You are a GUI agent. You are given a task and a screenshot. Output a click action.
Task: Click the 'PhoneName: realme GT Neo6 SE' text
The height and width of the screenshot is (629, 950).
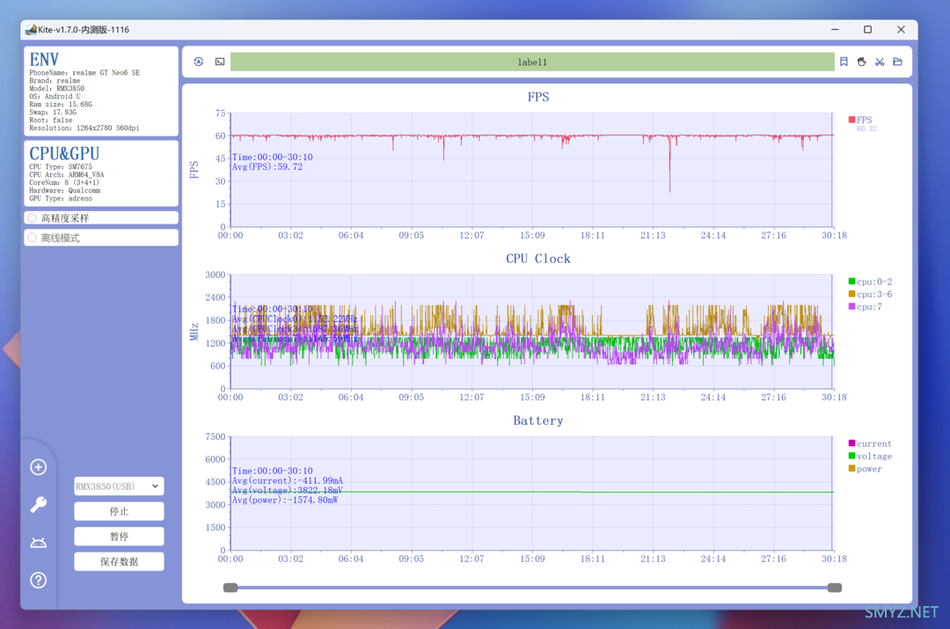(x=84, y=73)
